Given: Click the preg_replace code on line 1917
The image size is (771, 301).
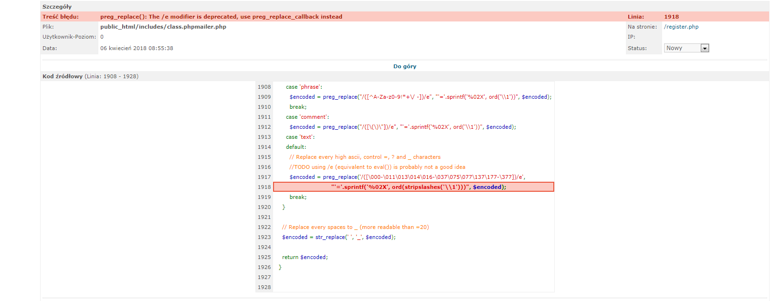Looking at the screenshot, I should pos(407,177).
